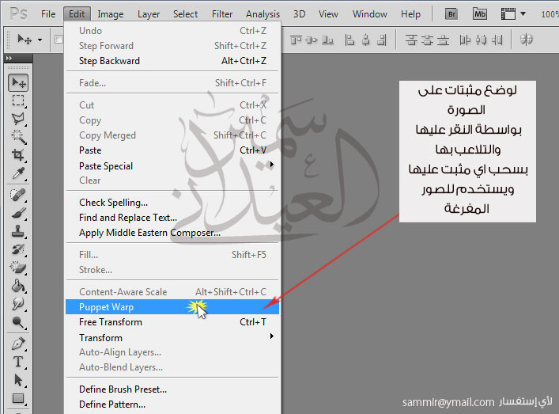
Task: Click Auto-Align Layers icon in options bar
Action: (527, 40)
